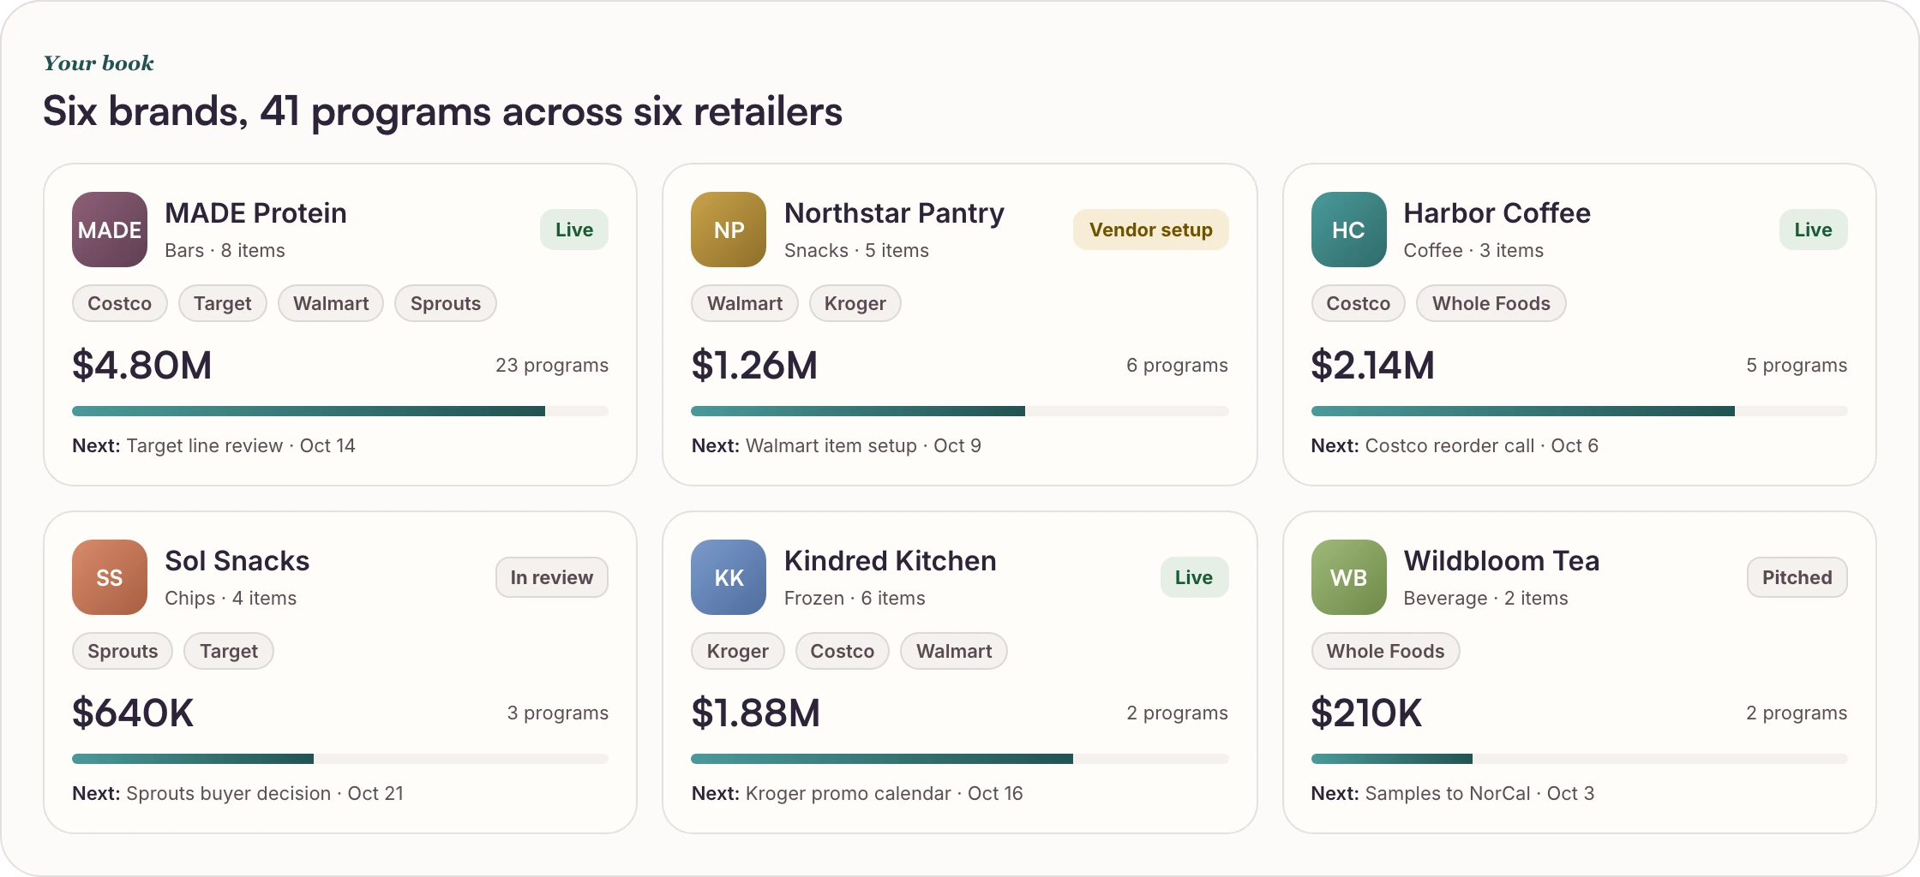
Task: Select Sprouts chip under Sol Snacks
Action: tap(123, 651)
